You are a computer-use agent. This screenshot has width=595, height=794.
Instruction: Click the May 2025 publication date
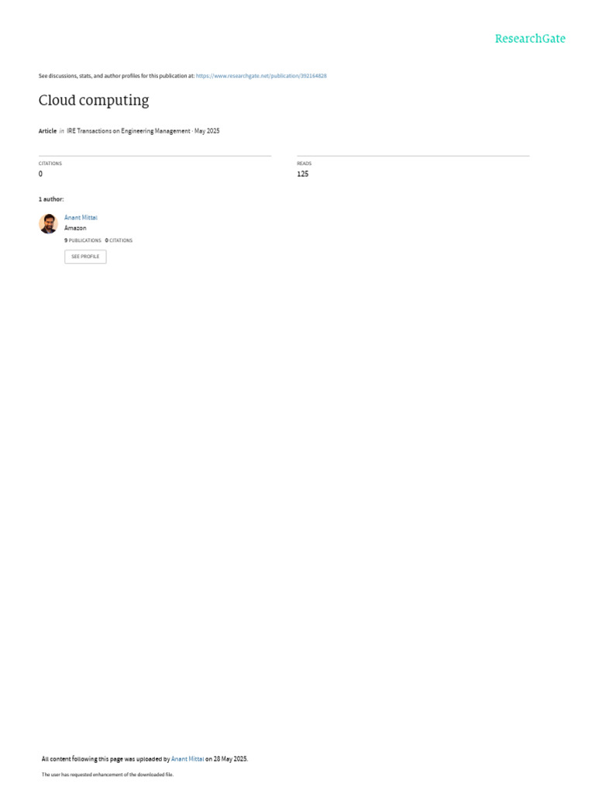tap(207, 131)
